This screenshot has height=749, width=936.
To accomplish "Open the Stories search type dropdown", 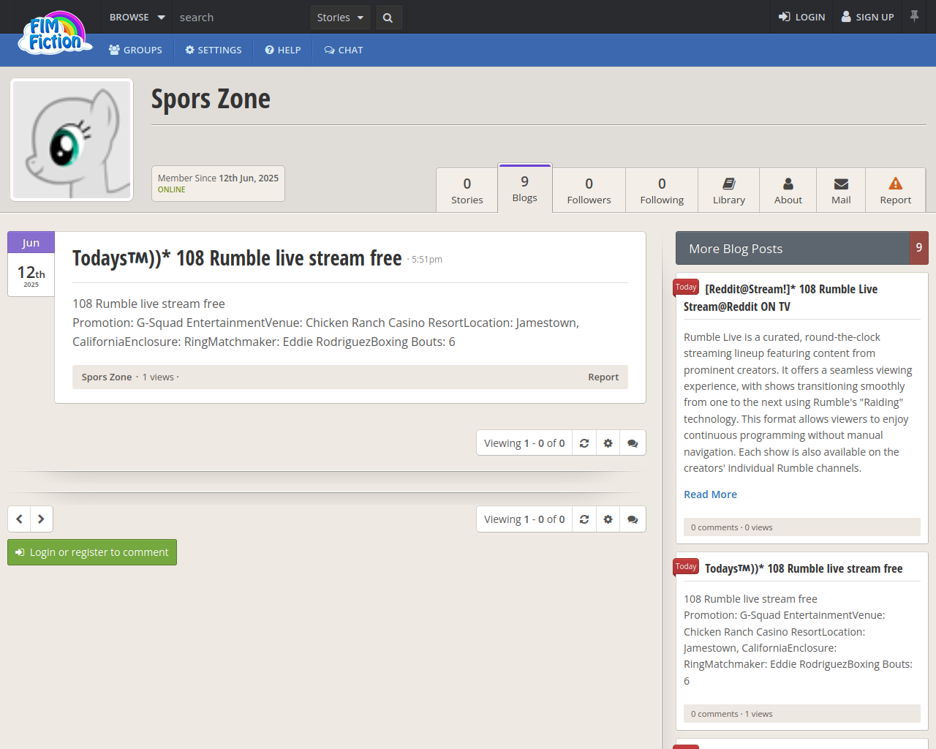I will (340, 18).
